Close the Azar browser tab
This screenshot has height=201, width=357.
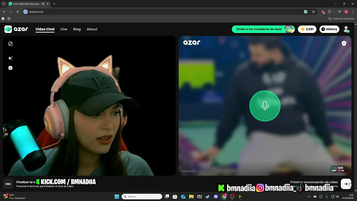point(47,4)
